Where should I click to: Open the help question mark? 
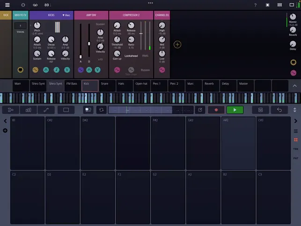coord(255,5)
